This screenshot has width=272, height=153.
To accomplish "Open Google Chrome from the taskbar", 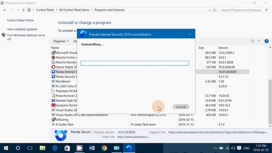I will coord(104,148).
